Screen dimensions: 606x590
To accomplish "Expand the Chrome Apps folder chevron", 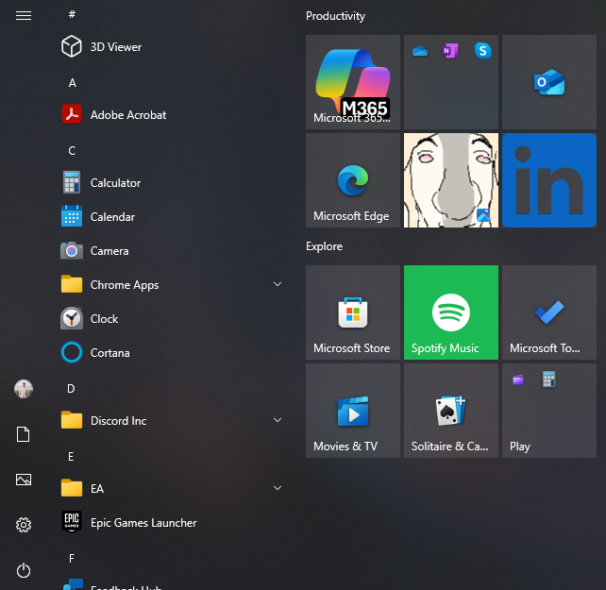I will 278,284.
